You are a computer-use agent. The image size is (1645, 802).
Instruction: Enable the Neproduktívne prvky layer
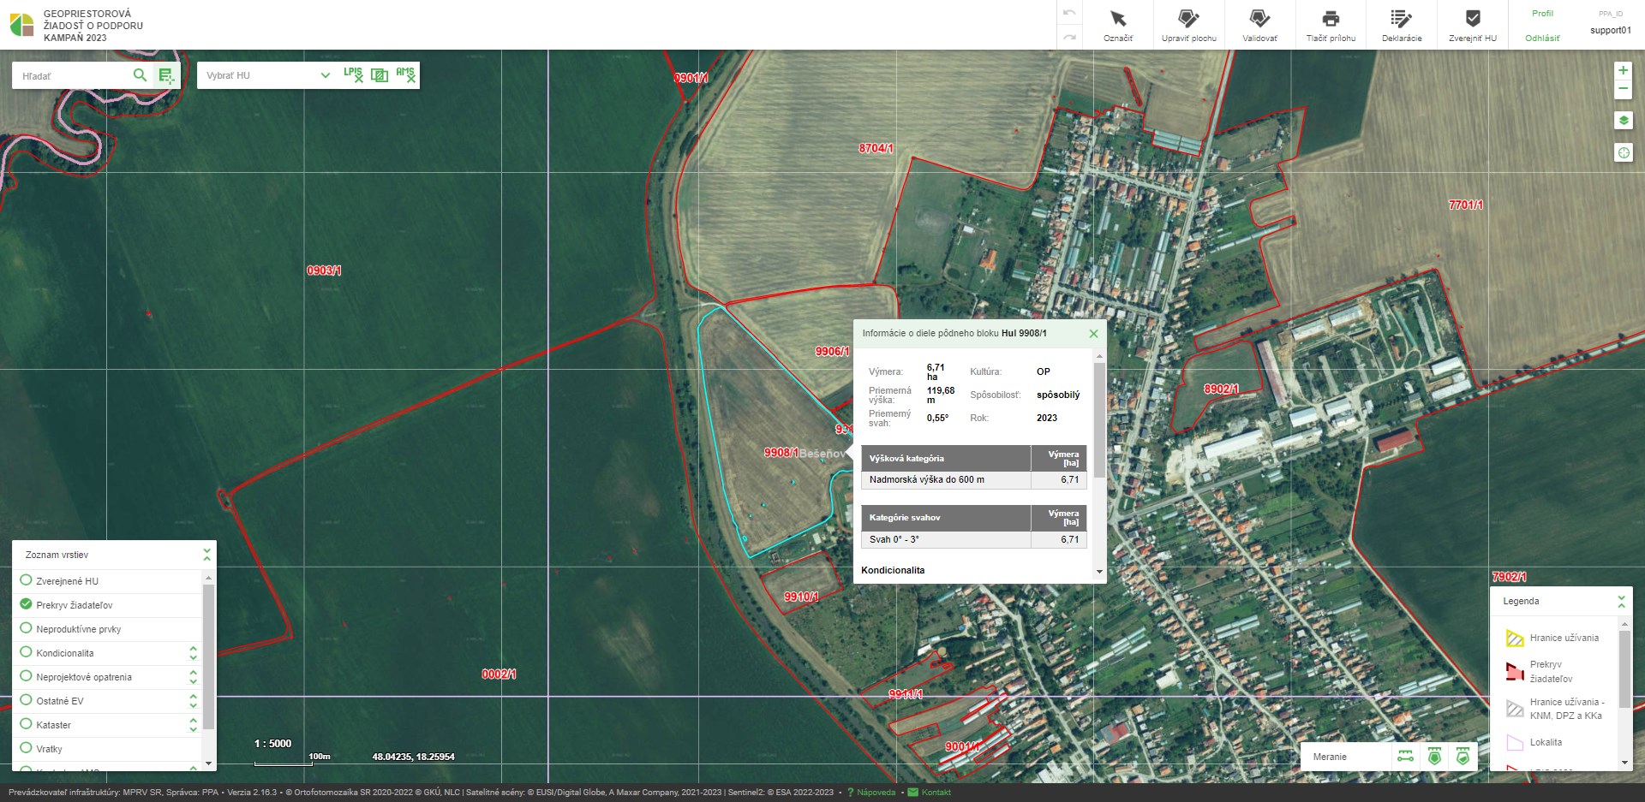pyautogui.click(x=26, y=628)
